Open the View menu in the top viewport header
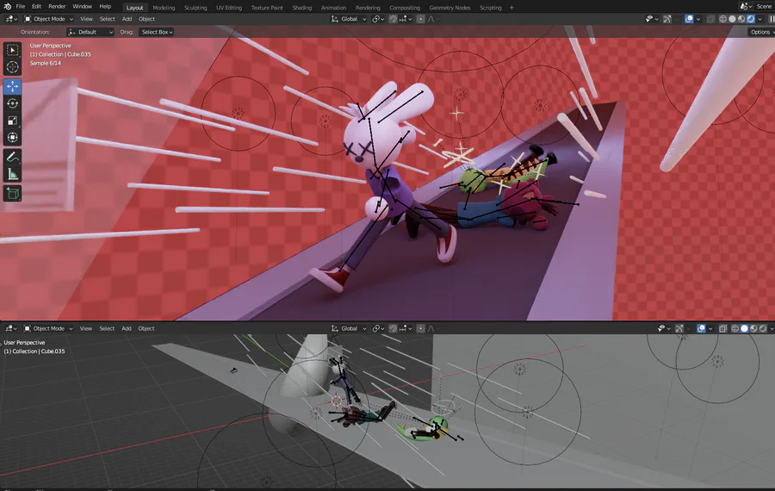The image size is (775, 491). tap(86, 19)
